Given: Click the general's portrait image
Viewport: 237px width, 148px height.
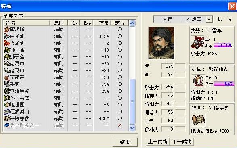Looking at the screenshot, I should [161, 43].
